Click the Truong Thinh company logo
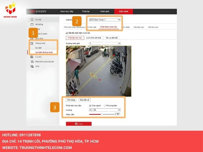 10,10
